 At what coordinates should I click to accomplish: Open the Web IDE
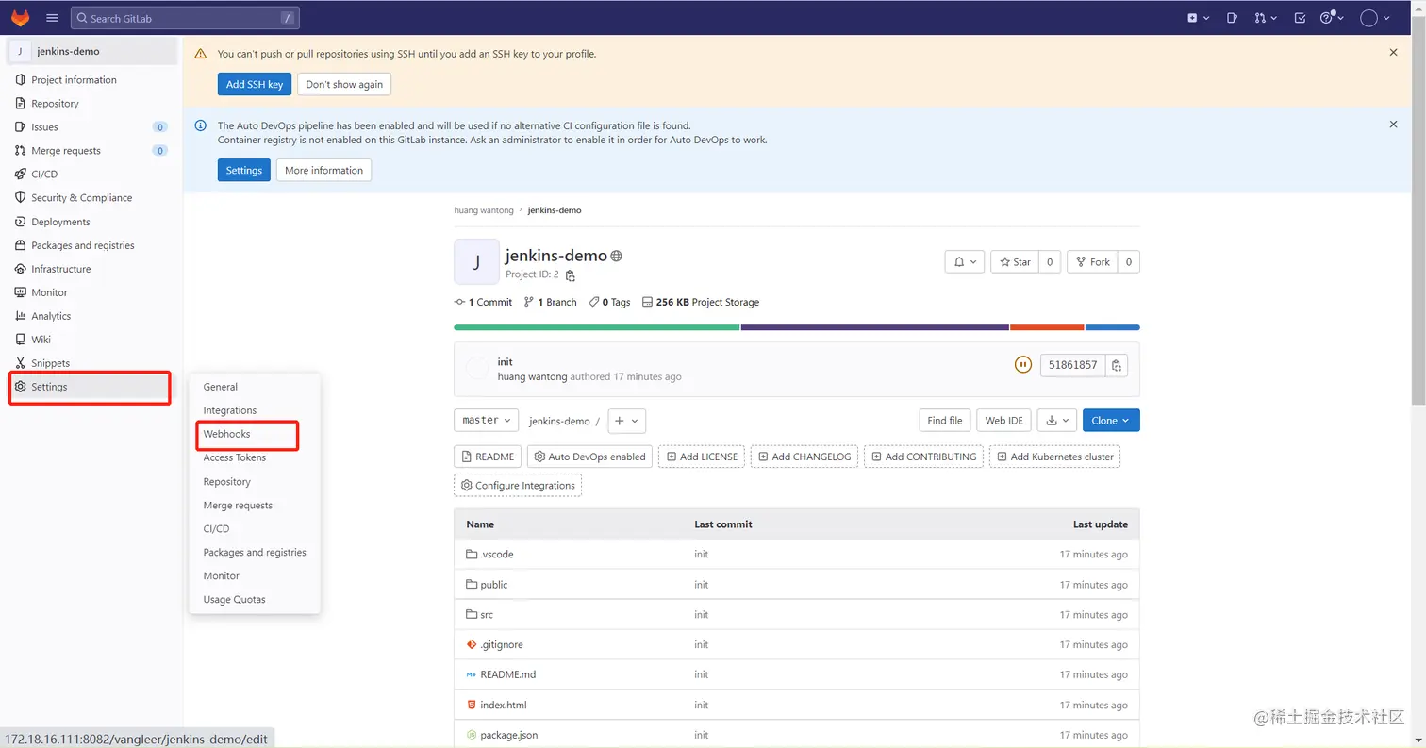coord(1003,421)
